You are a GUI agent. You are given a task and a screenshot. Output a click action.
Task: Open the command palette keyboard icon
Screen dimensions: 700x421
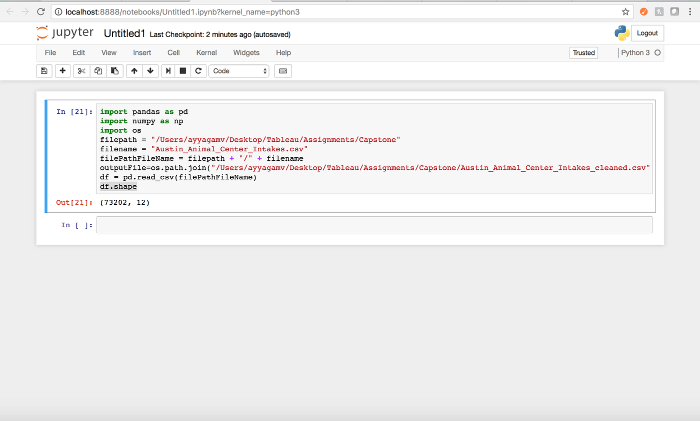[x=282, y=71]
